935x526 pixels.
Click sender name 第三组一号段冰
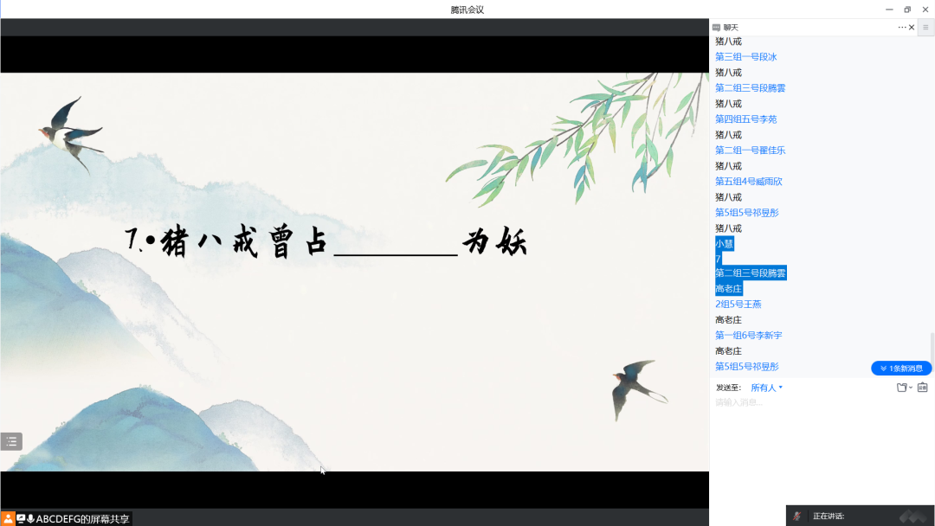[745, 57]
